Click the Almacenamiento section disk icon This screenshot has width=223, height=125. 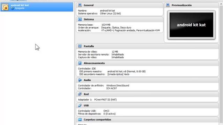click(x=80, y=63)
